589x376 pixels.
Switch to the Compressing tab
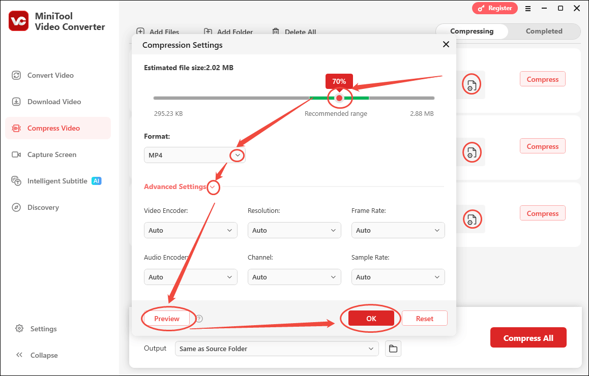472,31
